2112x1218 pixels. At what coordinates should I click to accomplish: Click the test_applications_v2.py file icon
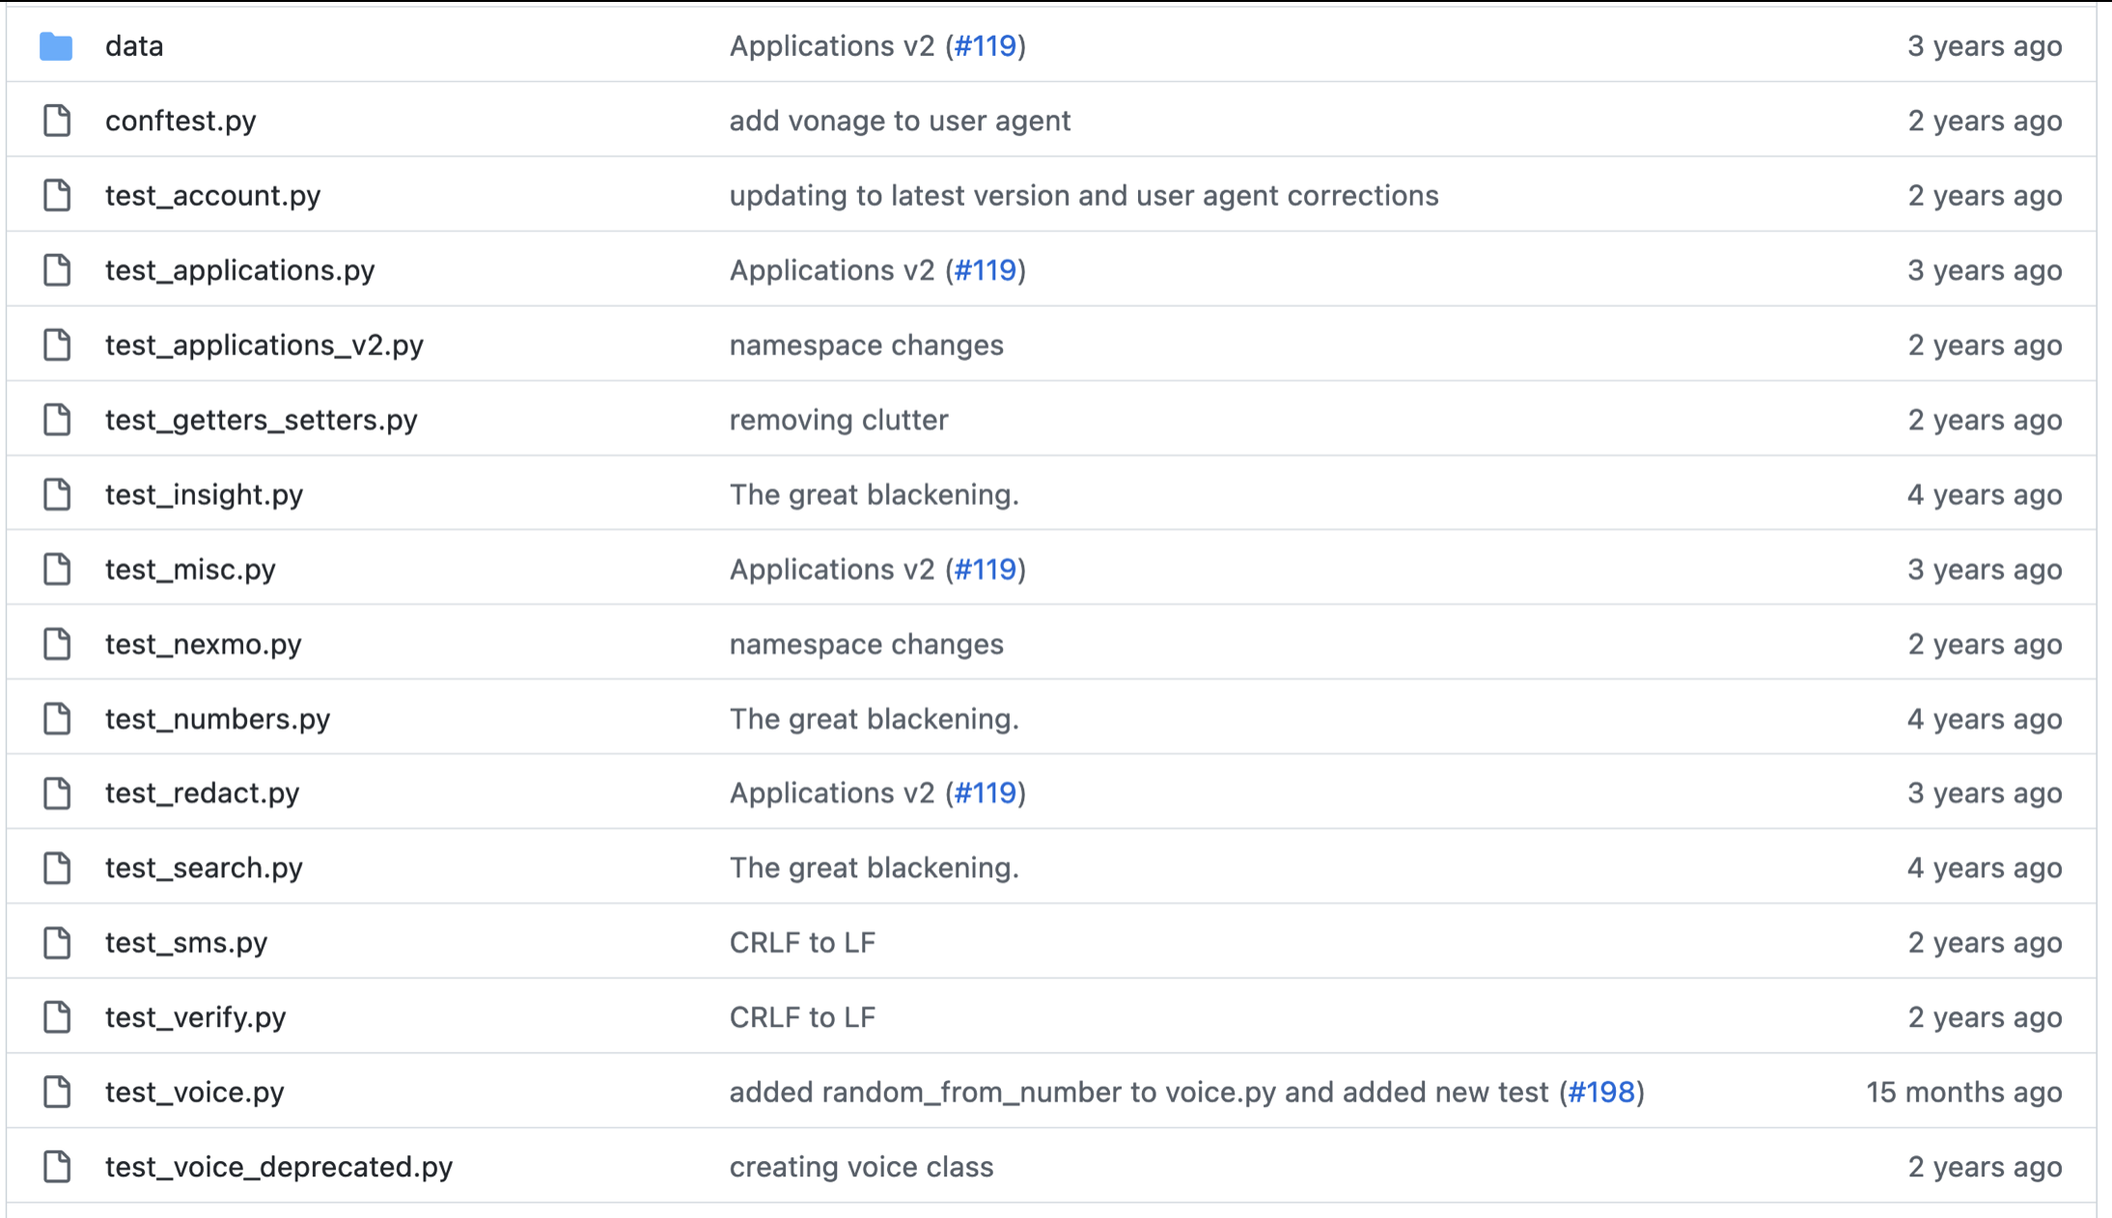click(57, 345)
